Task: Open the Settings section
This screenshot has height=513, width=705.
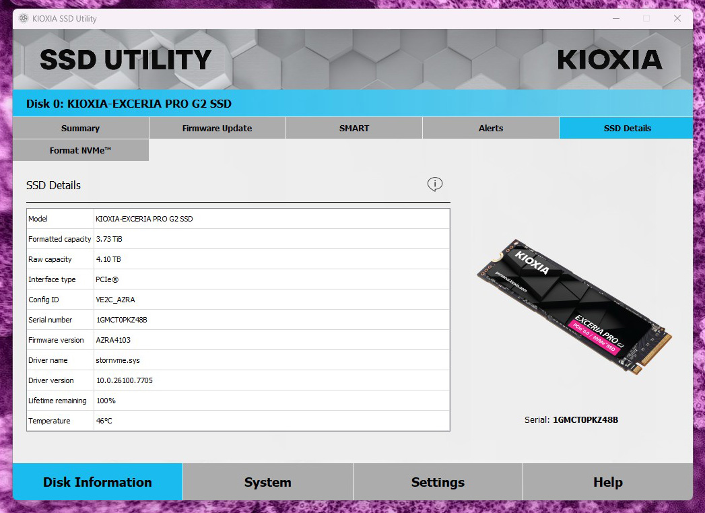Action: [x=438, y=482]
